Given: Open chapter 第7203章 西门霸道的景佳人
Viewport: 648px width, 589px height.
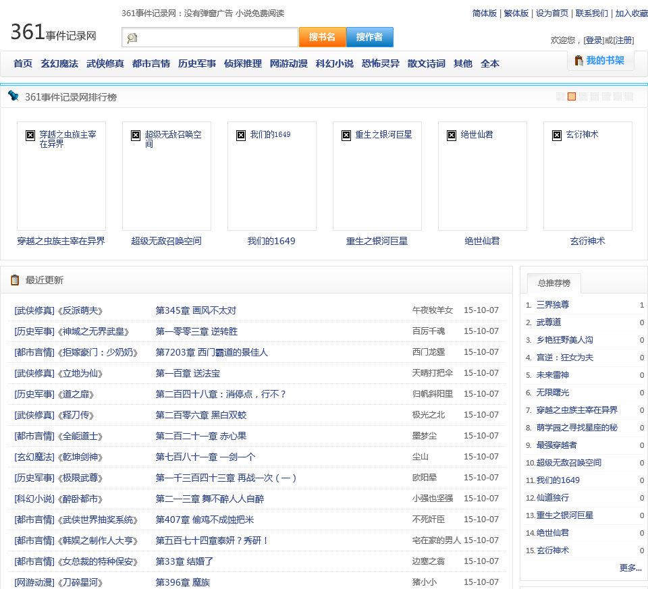Looking at the screenshot, I should tap(211, 353).
